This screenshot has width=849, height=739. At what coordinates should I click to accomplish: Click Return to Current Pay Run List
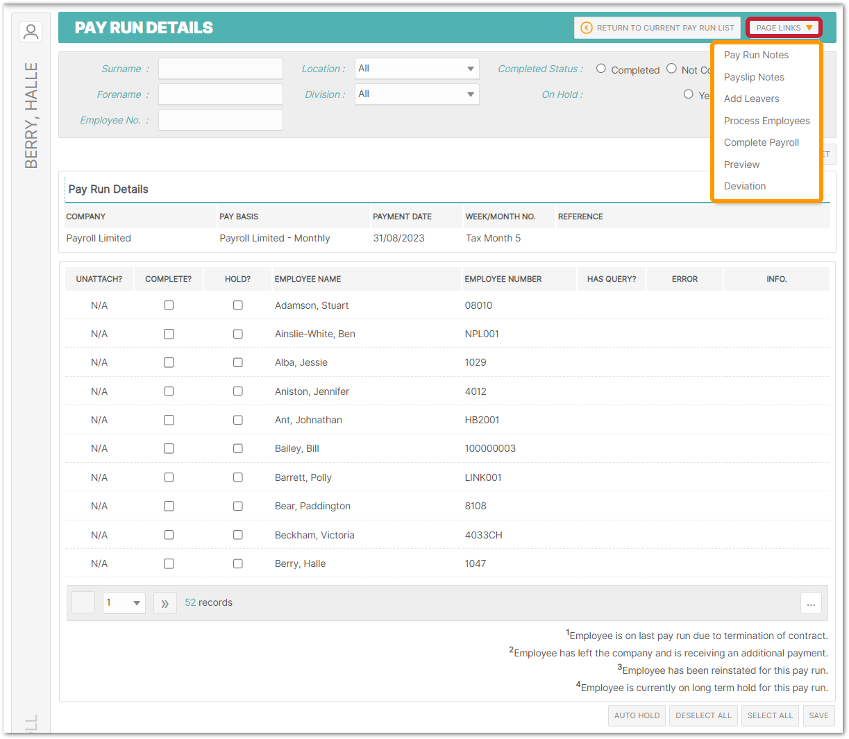coord(657,28)
